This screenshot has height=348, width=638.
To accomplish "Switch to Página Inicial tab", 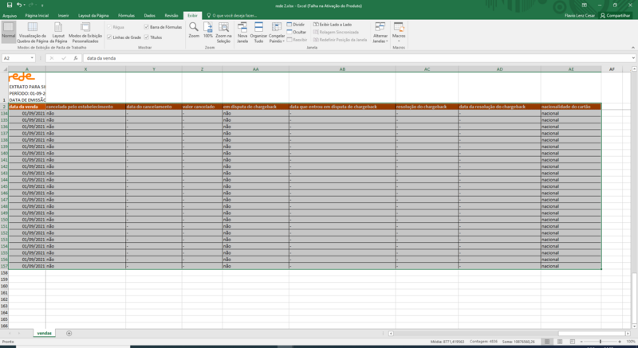I will (x=37, y=15).
